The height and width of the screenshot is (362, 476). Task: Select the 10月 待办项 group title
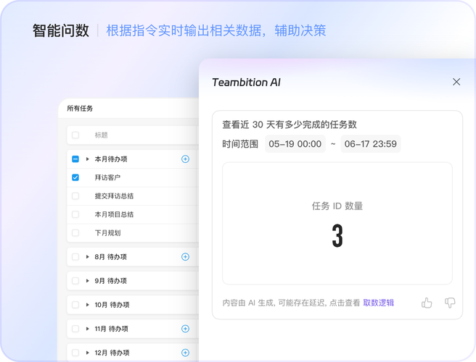(112, 305)
